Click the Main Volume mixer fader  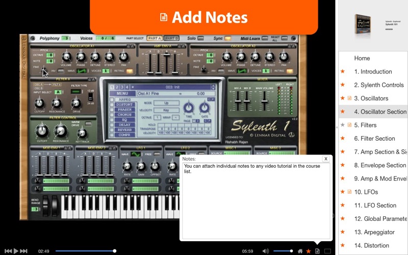(264, 101)
